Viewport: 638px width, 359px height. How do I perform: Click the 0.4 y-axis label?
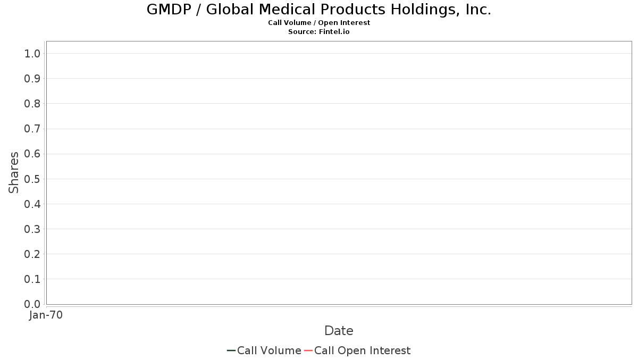coord(32,204)
